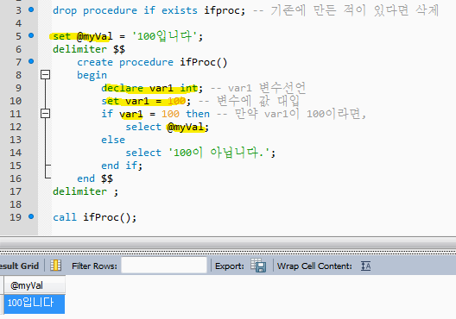Click the Export recordset icon

point(258,266)
